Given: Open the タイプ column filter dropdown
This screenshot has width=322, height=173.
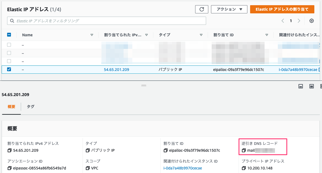Looking at the screenshot, I should click(201, 35).
